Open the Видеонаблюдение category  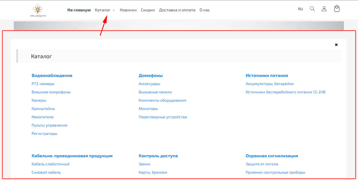[52, 76]
